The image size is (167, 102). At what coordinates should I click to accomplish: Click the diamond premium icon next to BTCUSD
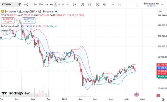coord(20,4)
